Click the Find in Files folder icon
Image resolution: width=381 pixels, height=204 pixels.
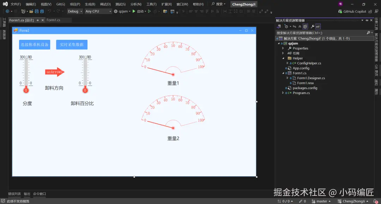(x=165, y=11)
